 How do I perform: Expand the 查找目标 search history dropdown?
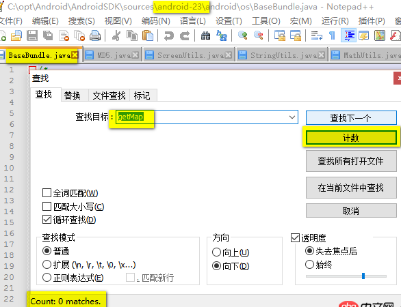[x=292, y=117]
